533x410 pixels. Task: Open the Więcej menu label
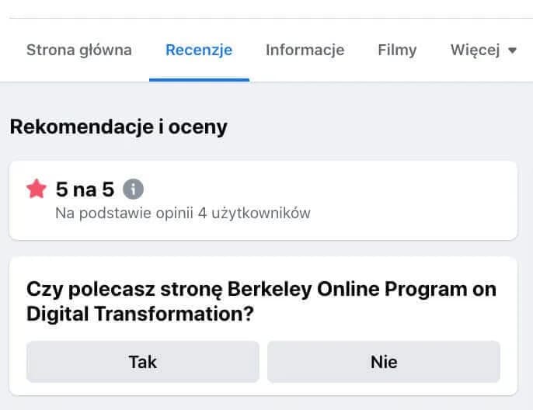pyautogui.click(x=474, y=50)
